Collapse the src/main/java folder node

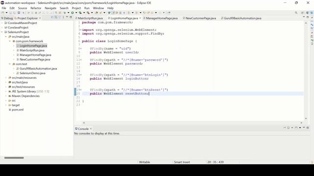[x=6, y=37]
